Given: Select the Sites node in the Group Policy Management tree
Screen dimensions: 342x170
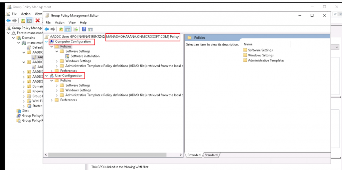Looking at the screenshot, I should click(x=25, y=111).
